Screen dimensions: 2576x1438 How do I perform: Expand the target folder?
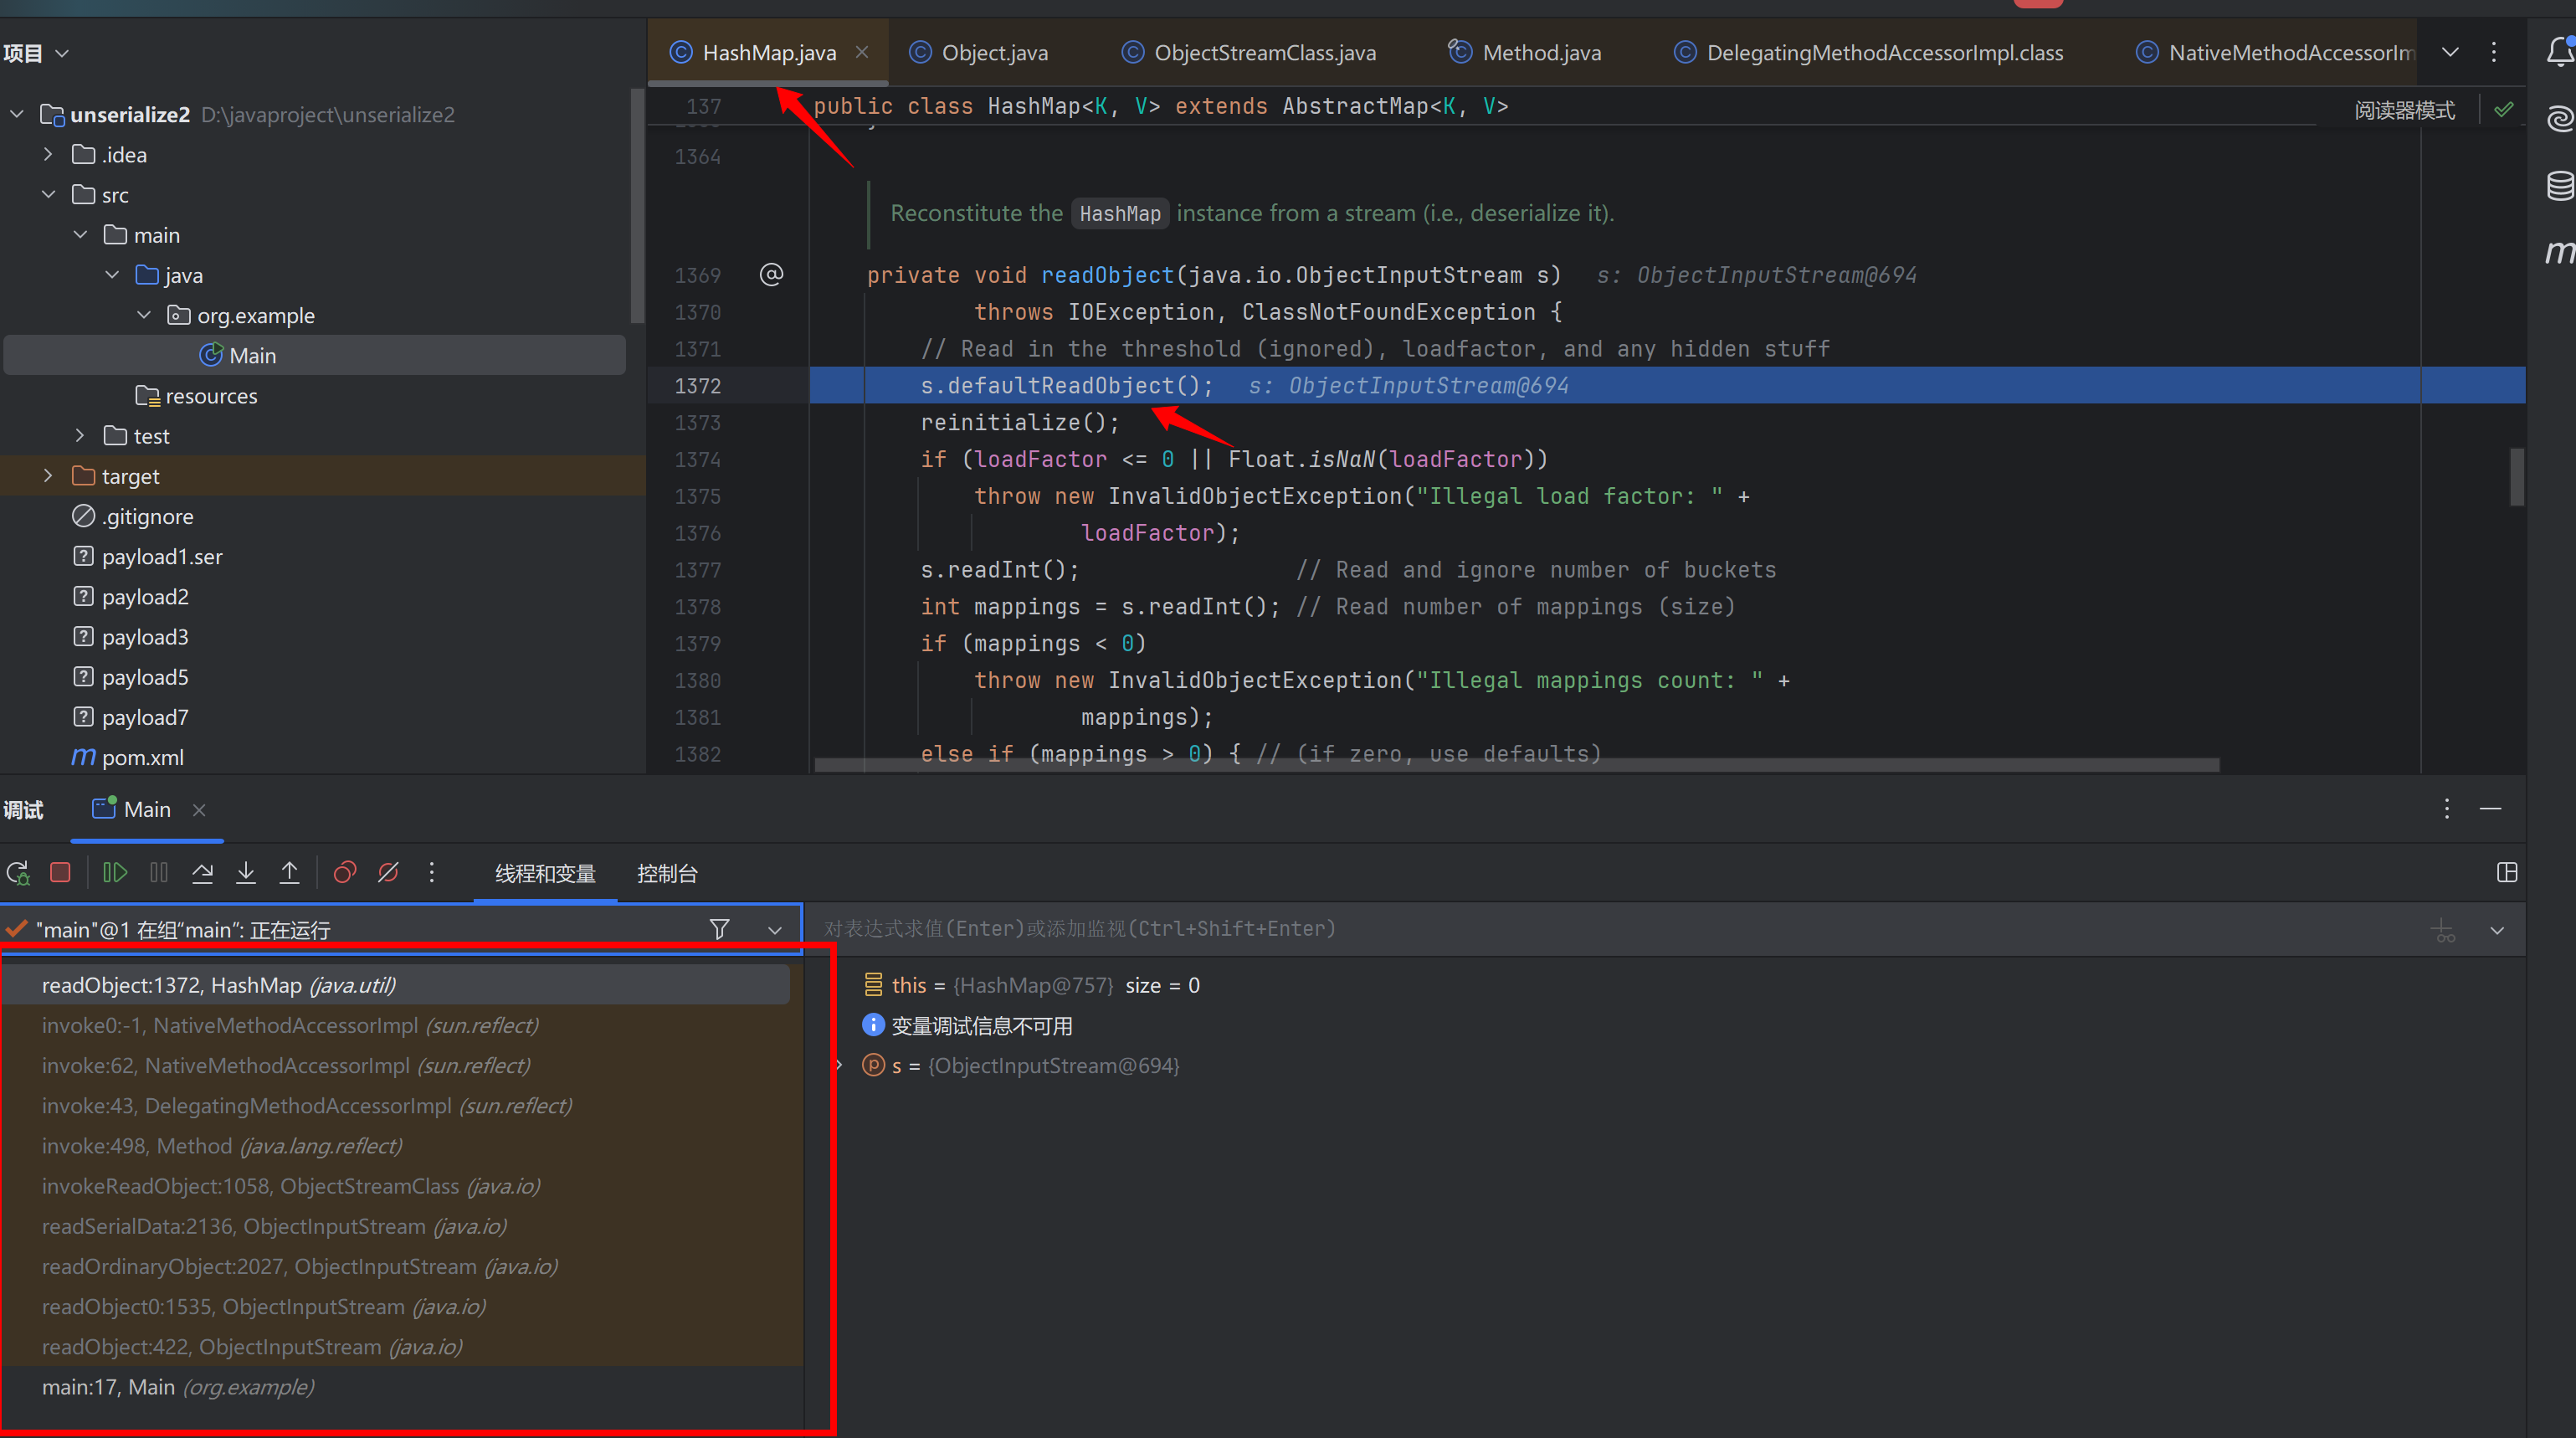click(48, 476)
